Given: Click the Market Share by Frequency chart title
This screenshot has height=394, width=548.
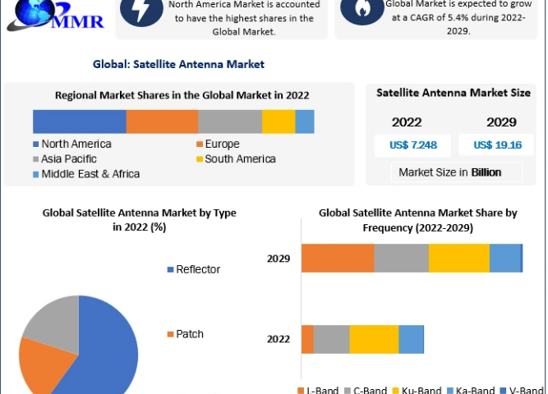Looking at the screenshot, I should click(x=418, y=221).
